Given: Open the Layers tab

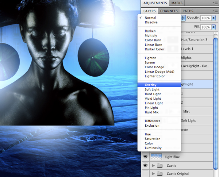Looking at the screenshot, I should pyautogui.click(x=149, y=11).
